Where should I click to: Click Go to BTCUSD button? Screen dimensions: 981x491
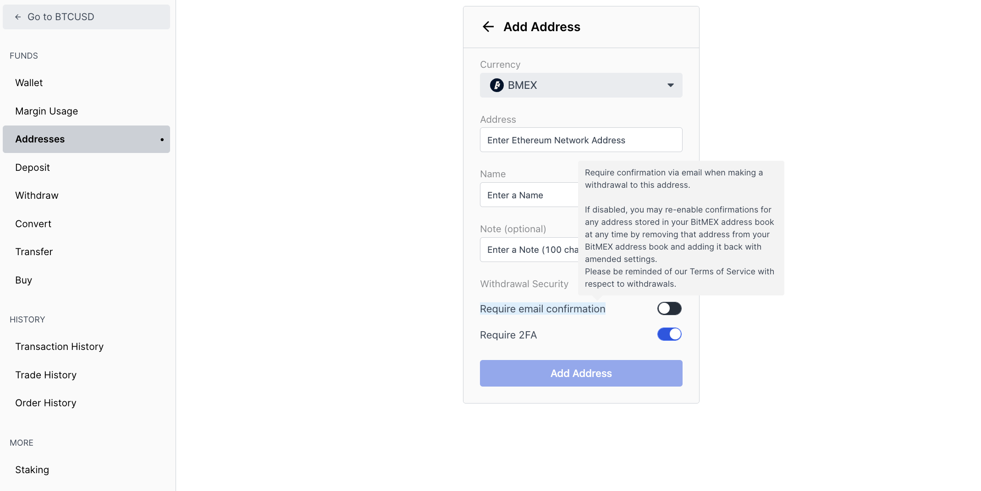pyautogui.click(x=86, y=17)
